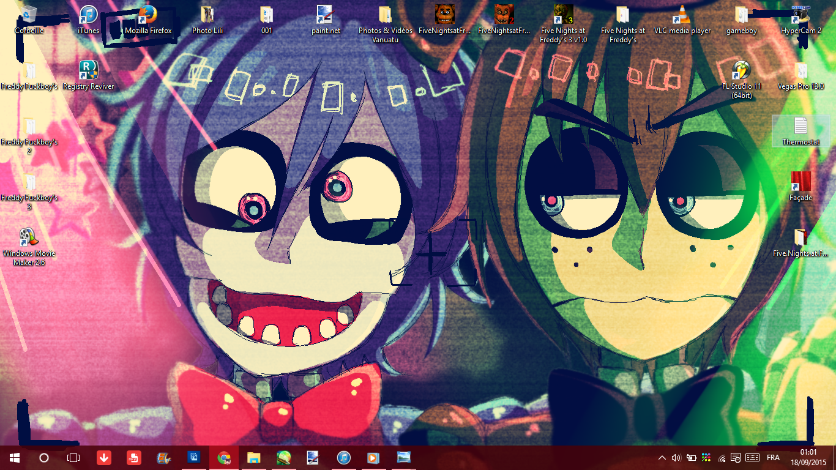Open the red download-arrow app on taskbar
Image resolution: width=836 pixels, height=470 pixels.
(x=103, y=458)
